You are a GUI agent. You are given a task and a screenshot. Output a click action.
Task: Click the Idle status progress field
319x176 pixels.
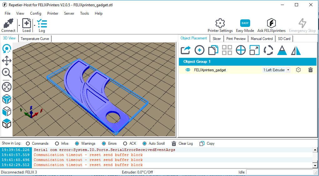point(280,172)
